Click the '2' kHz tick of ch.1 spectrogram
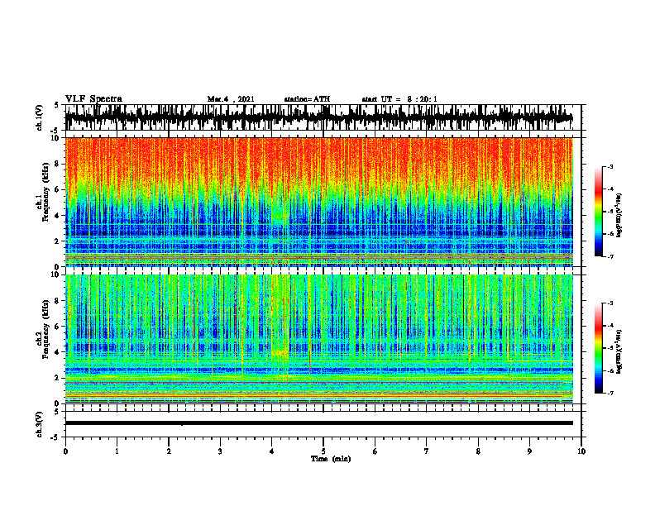This screenshot has height=506, width=655. (57, 241)
